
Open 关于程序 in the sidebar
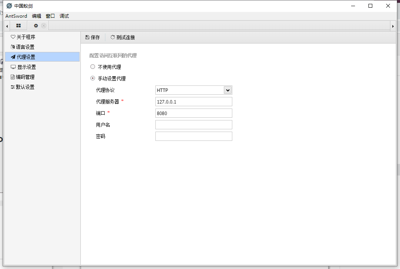(42, 37)
